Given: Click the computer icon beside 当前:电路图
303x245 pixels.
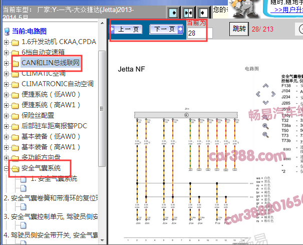Looking at the screenshot, I should [x=7, y=32].
